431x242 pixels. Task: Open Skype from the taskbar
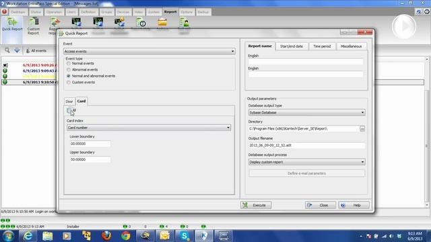point(184,236)
